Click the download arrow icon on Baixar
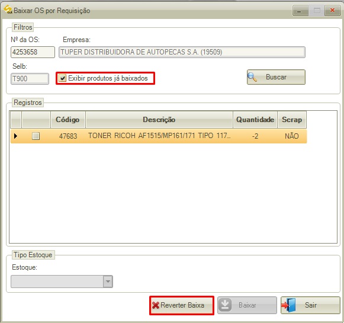This screenshot has width=344, height=323. click(225, 305)
